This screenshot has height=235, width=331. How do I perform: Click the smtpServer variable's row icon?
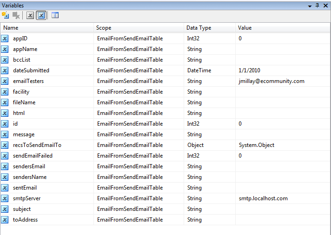pyautogui.click(x=5, y=198)
